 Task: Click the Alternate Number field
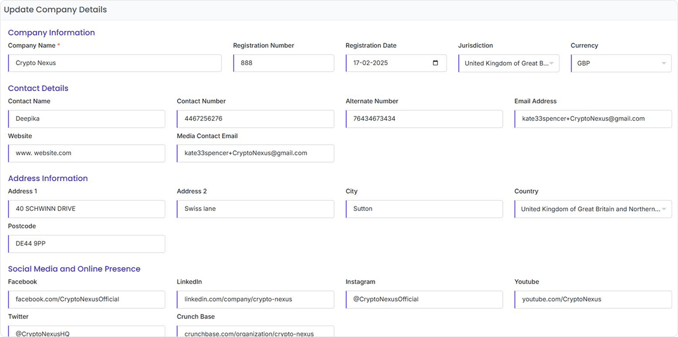coord(424,119)
